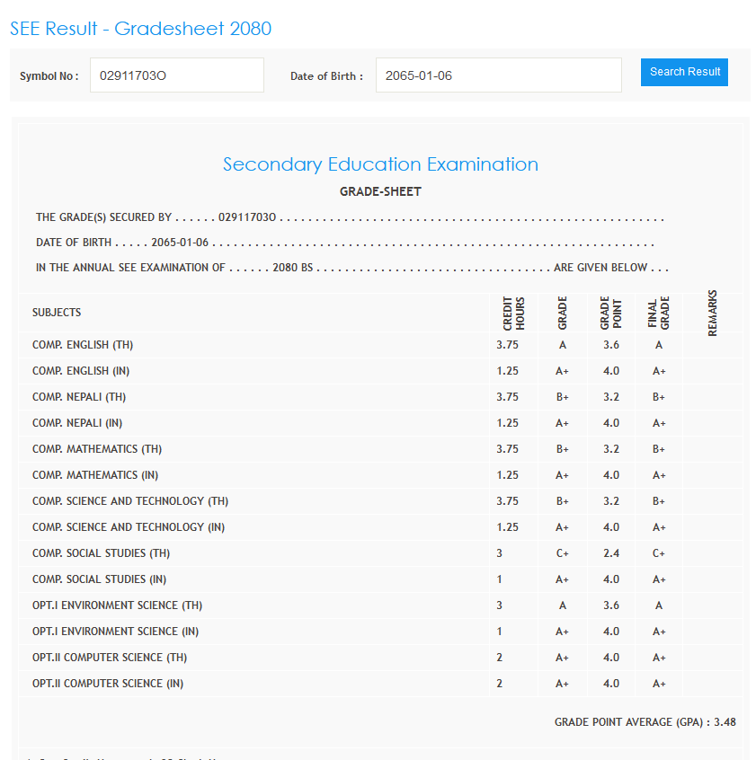Select the COMP. ENGLISH (TH) subject row

pyautogui.click(x=83, y=345)
